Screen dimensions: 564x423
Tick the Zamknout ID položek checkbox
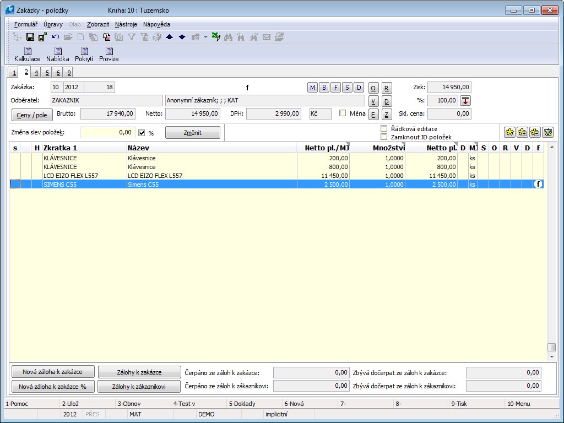click(x=384, y=137)
